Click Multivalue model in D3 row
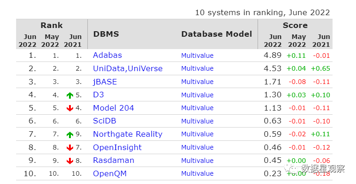This screenshot has height=184, width=356. (197, 95)
